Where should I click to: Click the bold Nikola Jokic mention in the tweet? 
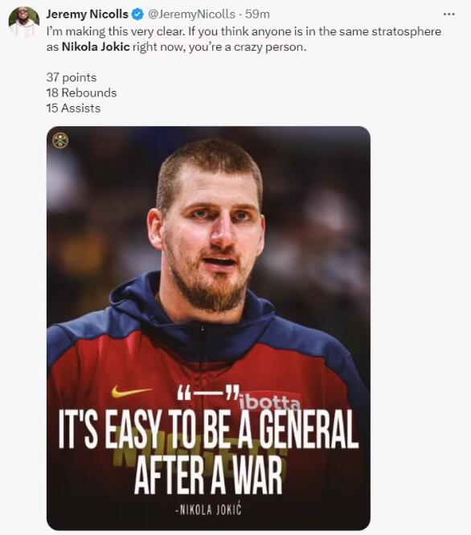coord(96,47)
